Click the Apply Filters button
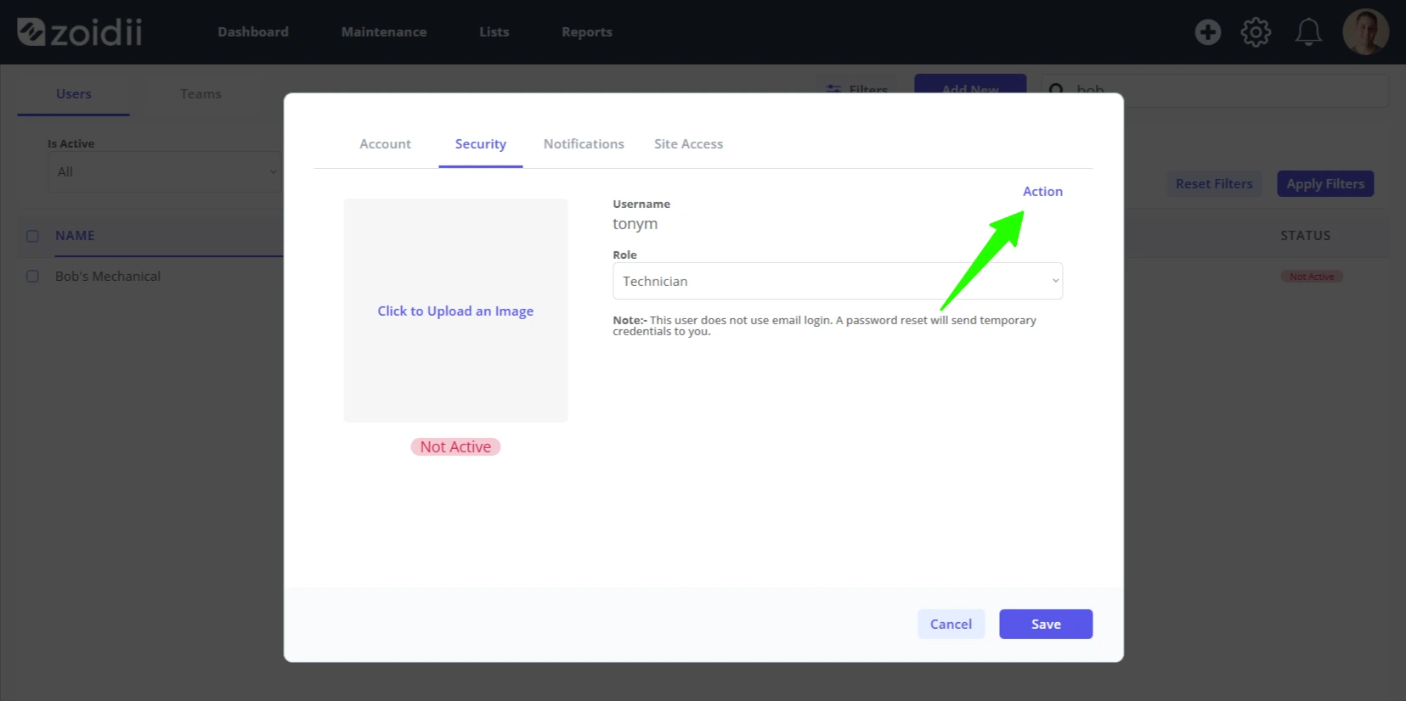 tap(1325, 184)
